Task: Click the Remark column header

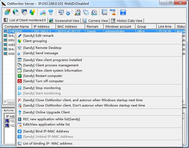Action: click(94, 26)
